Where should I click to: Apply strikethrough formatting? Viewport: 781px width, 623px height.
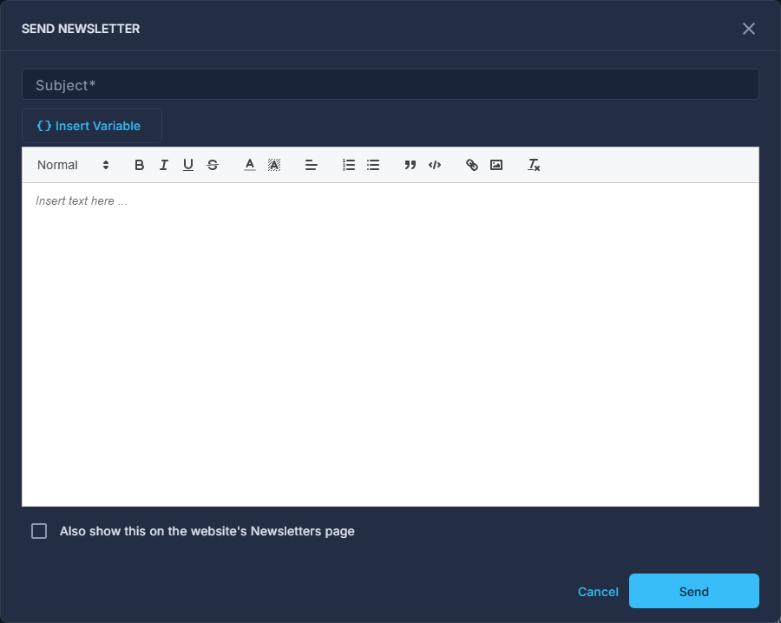213,165
